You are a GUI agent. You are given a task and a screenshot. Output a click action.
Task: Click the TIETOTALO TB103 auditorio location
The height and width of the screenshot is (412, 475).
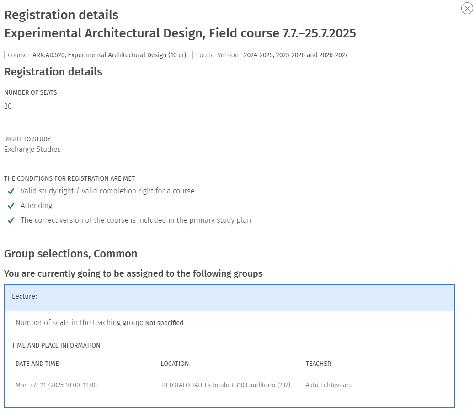coord(225,385)
